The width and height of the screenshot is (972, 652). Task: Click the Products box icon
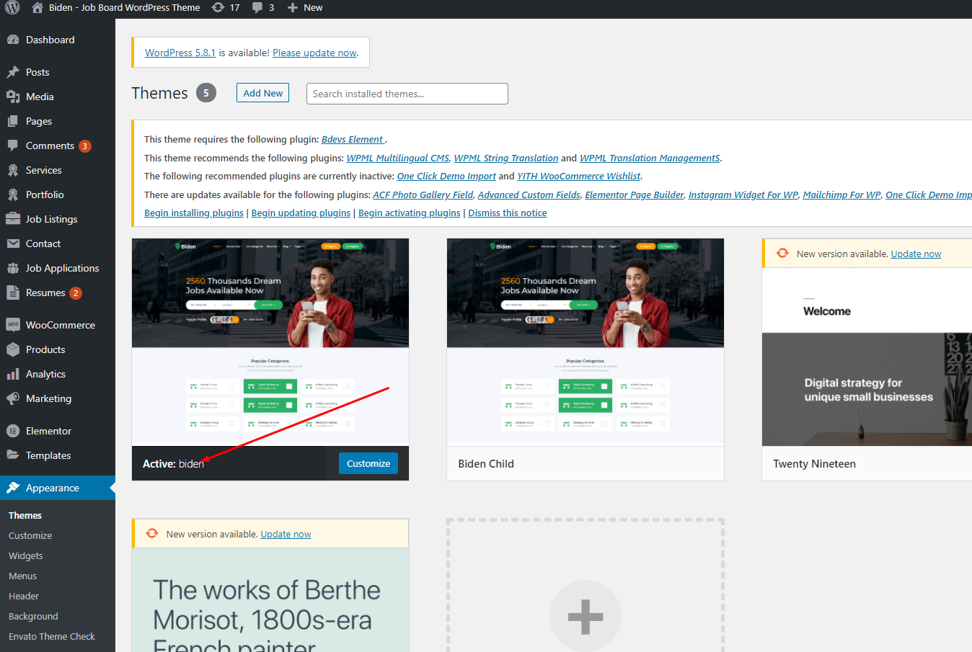pos(13,349)
